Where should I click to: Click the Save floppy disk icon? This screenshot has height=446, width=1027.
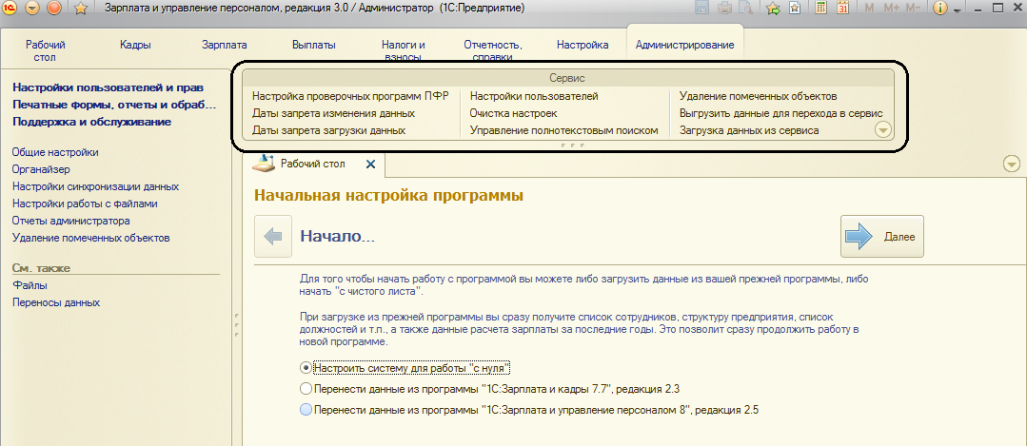(x=702, y=9)
